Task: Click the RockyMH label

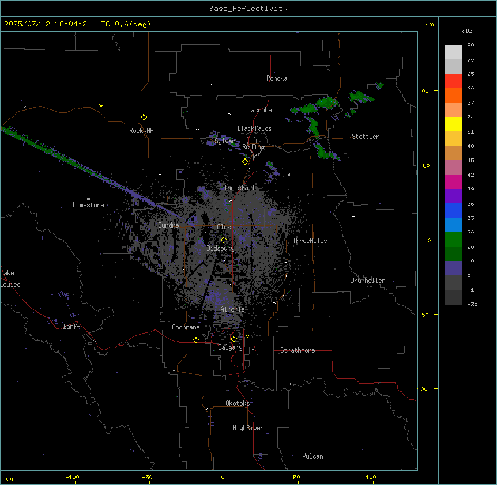Action: coord(141,131)
